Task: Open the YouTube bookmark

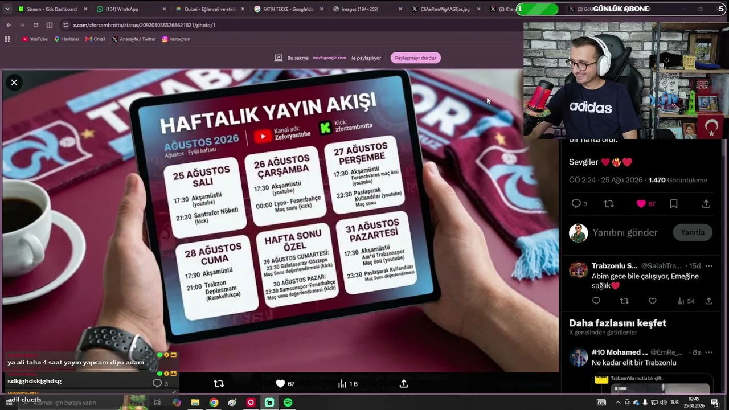Action: pyautogui.click(x=35, y=39)
